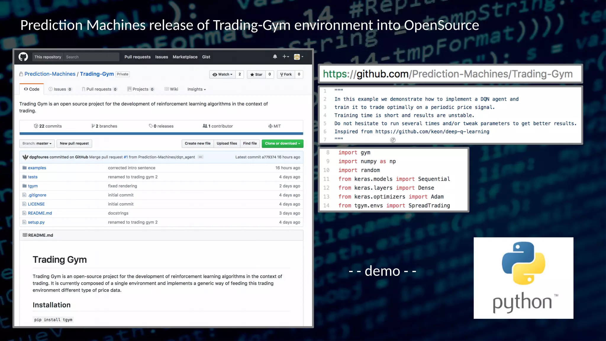Image resolution: width=606 pixels, height=341 pixels.
Task: View the 0 releases page
Action: pyautogui.click(x=161, y=126)
